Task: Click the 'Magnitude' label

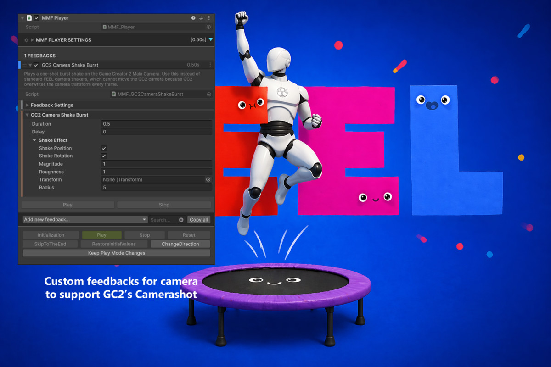Action: [x=51, y=164]
